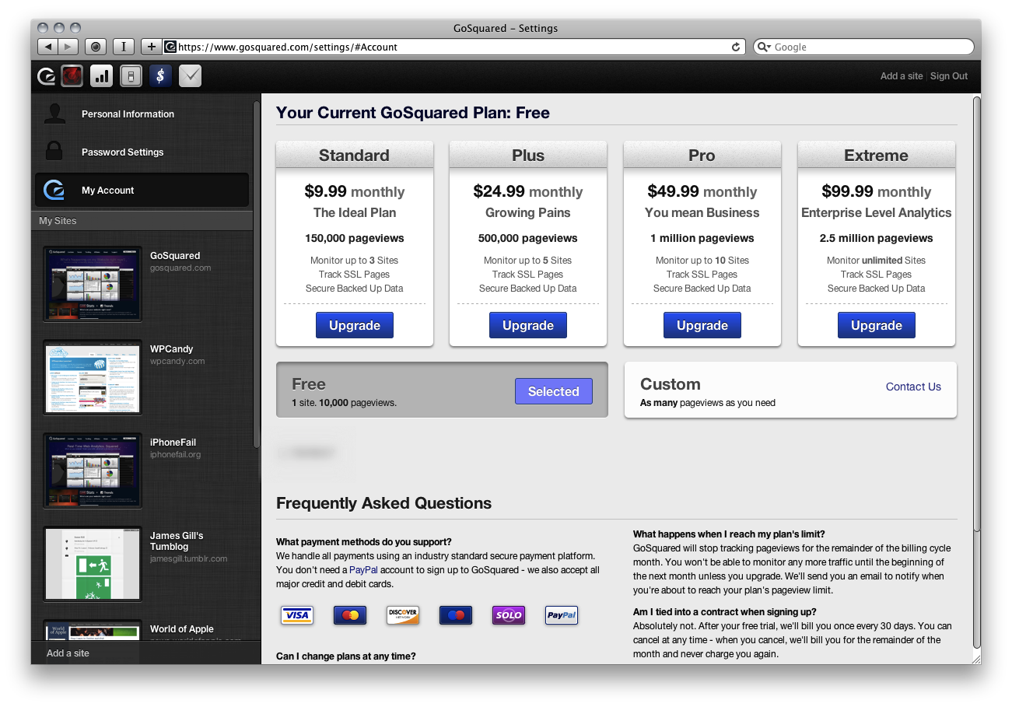
Task: Click the round record-style toolbar button
Action: [x=95, y=47]
